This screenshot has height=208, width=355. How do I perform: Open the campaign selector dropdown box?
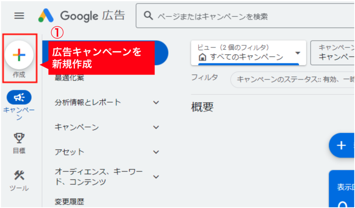click(x=333, y=53)
